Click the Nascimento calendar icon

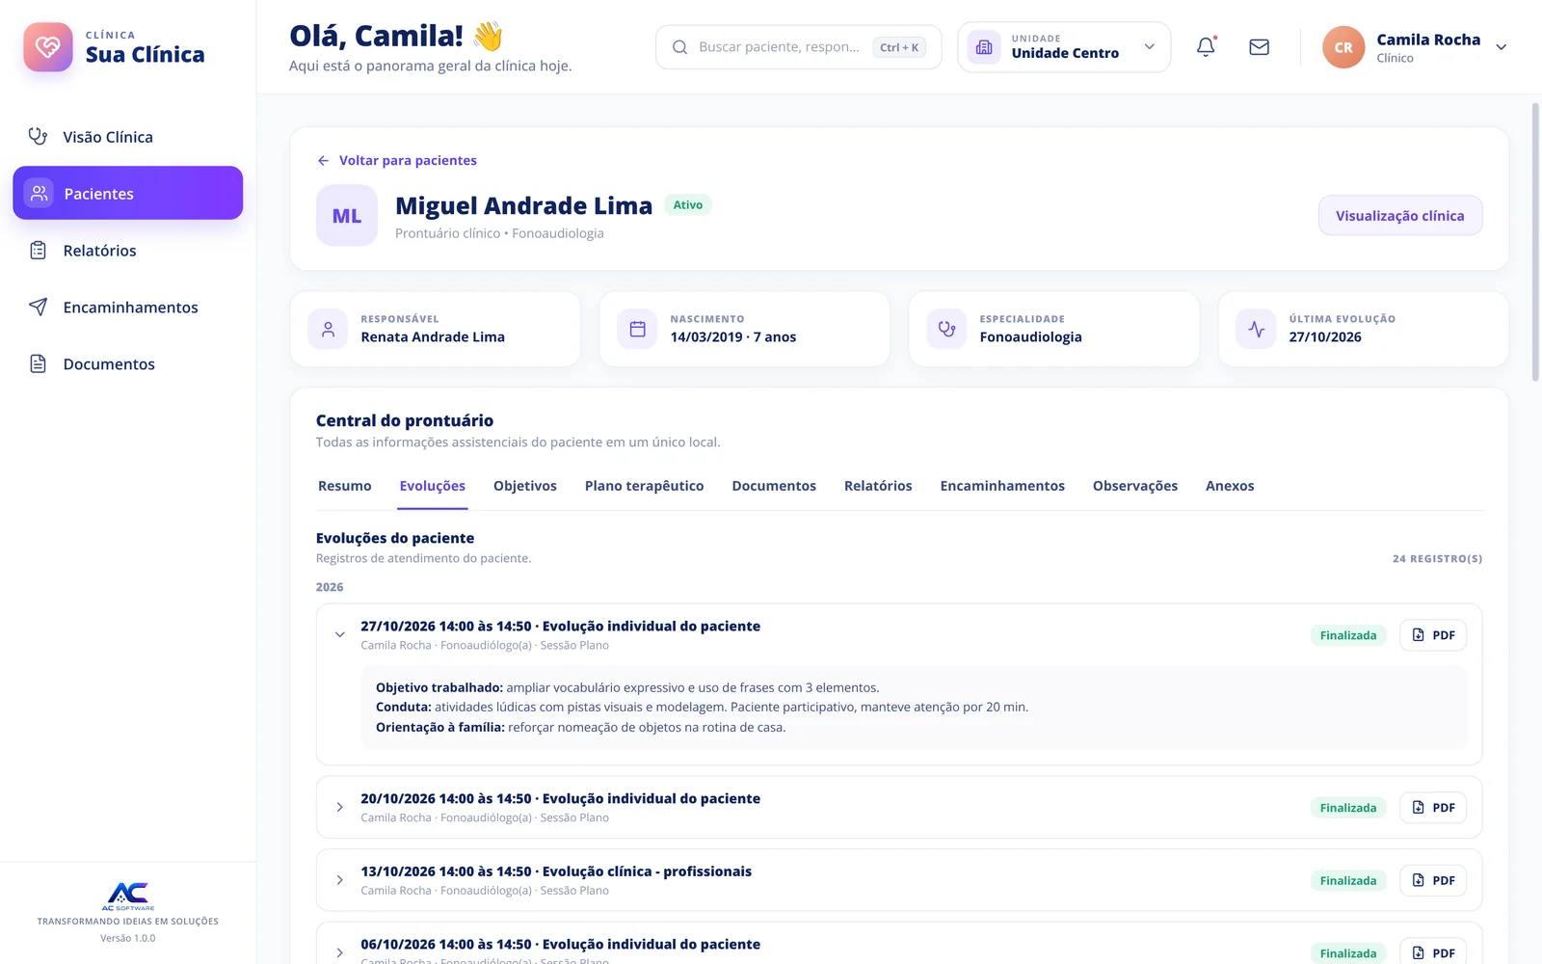point(637,329)
